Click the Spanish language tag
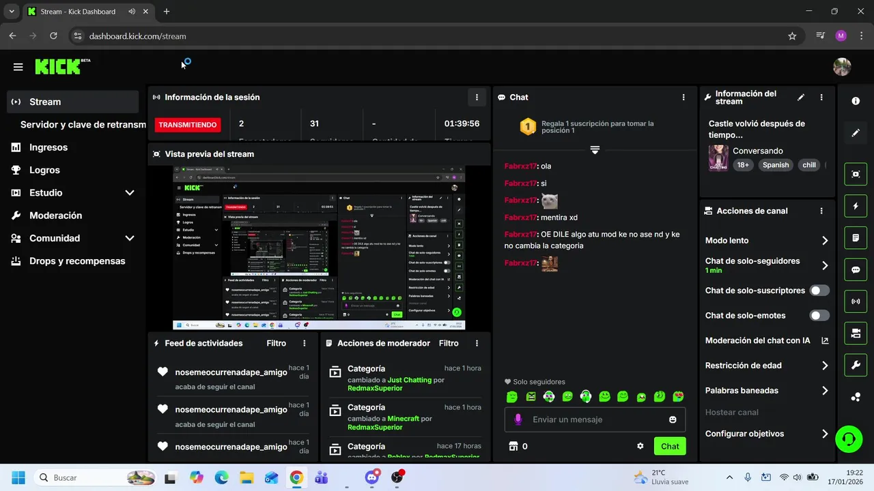 point(776,165)
